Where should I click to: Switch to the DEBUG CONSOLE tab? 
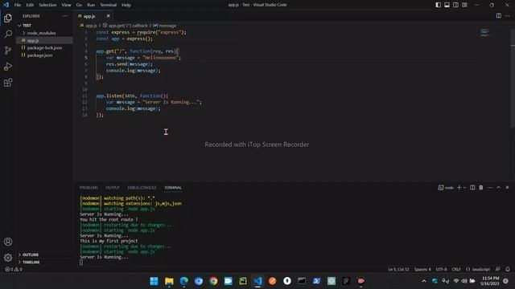(x=142, y=188)
